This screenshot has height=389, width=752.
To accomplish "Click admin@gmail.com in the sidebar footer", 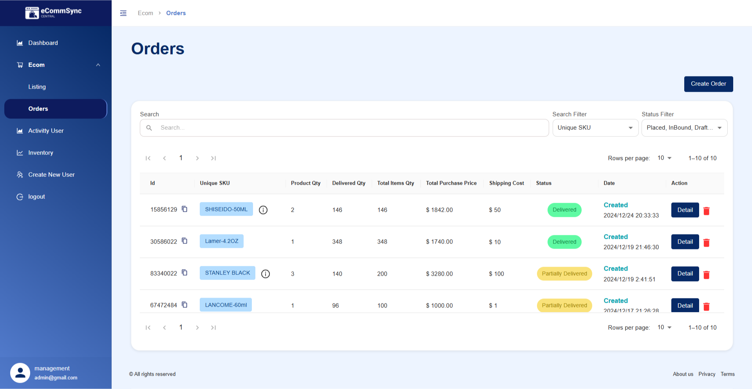I will coord(56,378).
